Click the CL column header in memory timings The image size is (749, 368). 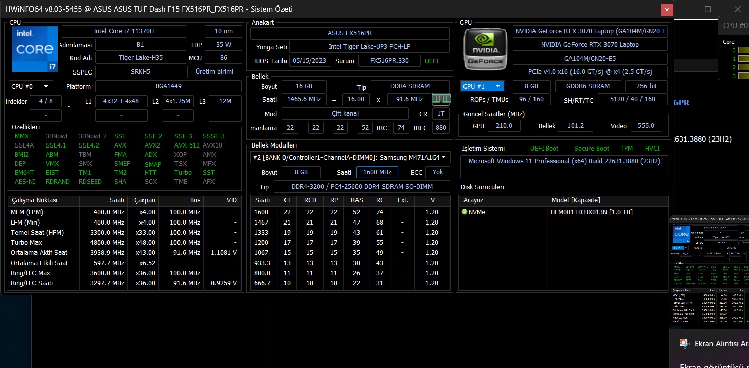(x=287, y=200)
